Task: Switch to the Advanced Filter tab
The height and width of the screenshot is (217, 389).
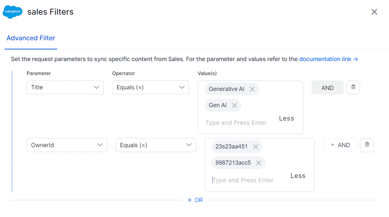Action: pos(31,38)
